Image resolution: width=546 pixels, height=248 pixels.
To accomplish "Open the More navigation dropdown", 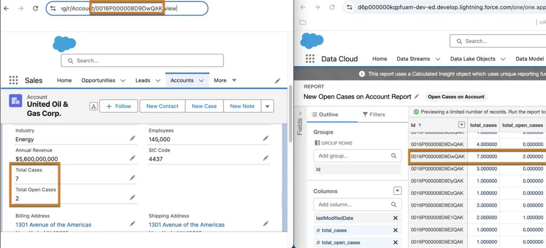I will pos(225,81).
